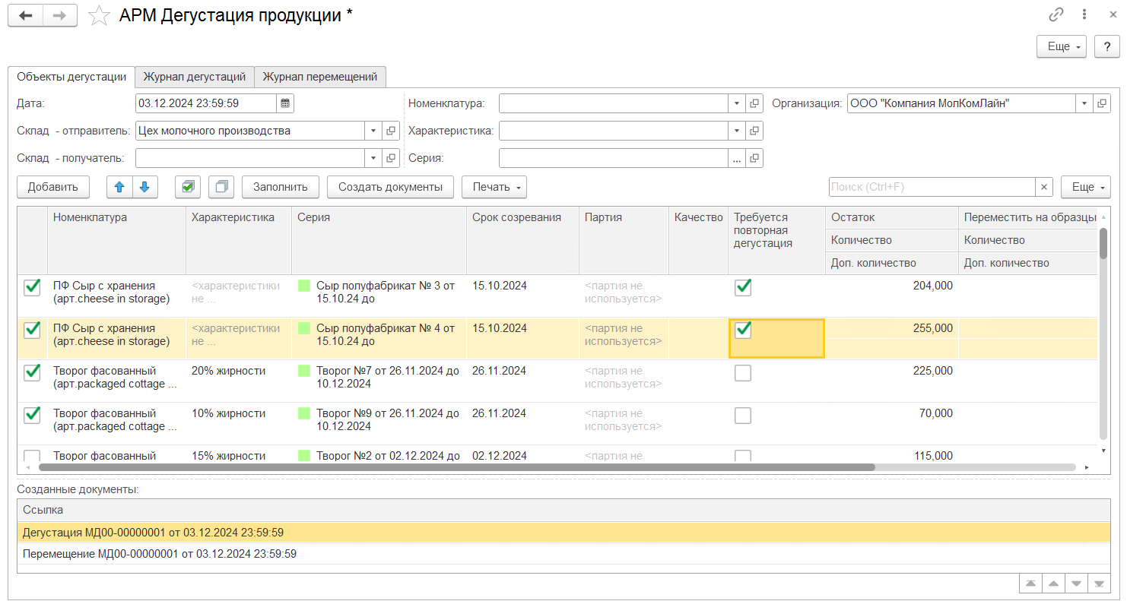This screenshot has height=601, width=1127.
Task: Add form to favorites with star icon
Action: point(99,16)
